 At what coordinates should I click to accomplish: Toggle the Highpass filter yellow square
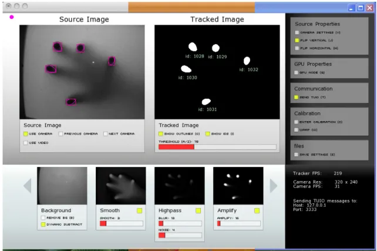click(x=198, y=211)
